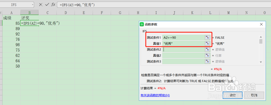Image resolution: width=271 pixels, height=105 pixels.
Task: Select cell with value 76
Action: pyautogui.click(x=11, y=39)
